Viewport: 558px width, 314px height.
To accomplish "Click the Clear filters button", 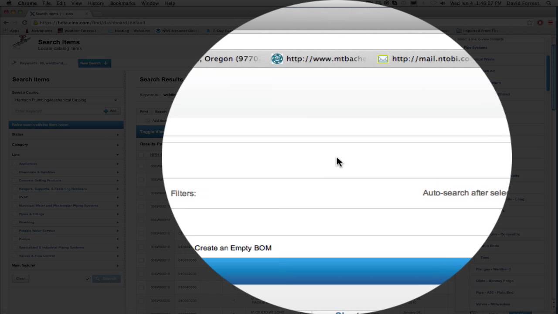I will pos(20,278).
